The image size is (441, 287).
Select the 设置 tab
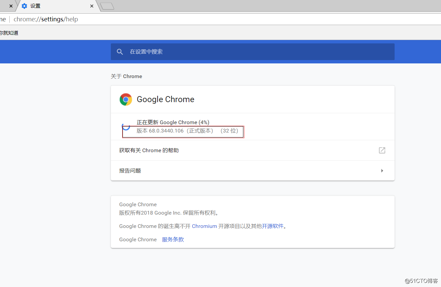pyautogui.click(x=57, y=6)
